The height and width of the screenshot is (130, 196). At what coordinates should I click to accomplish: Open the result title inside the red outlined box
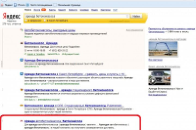[53, 121]
